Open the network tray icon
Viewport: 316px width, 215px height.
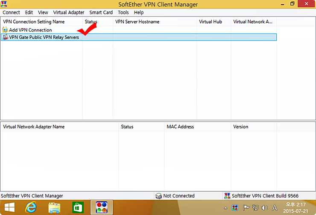coord(255,208)
